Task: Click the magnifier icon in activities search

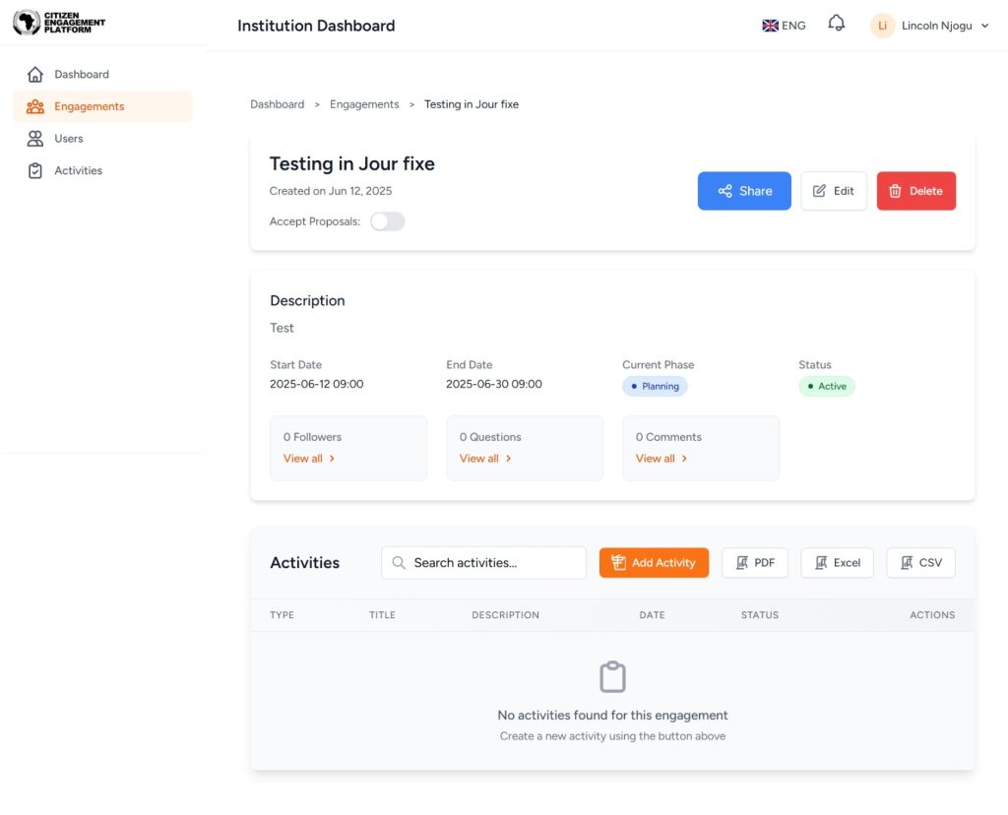Action: 399,563
